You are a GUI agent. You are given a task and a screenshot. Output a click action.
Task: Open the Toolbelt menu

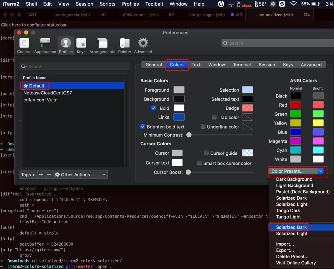pos(154,4)
